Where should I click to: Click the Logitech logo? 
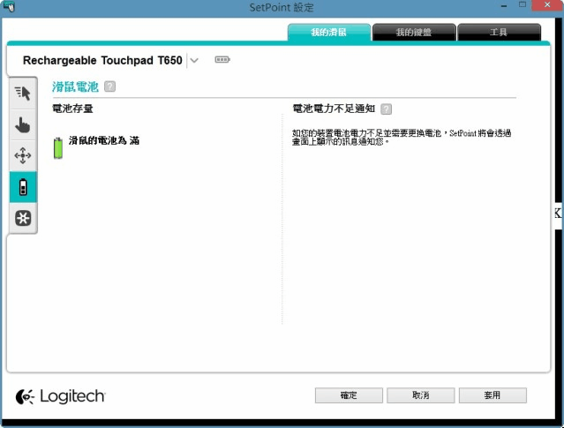[60, 396]
